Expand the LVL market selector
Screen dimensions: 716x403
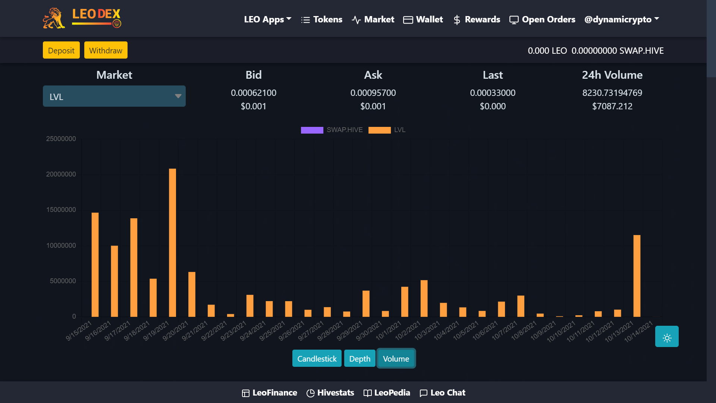(x=114, y=96)
